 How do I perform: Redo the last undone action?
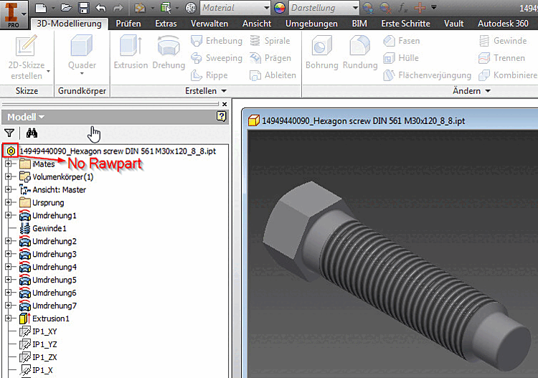(x=118, y=8)
